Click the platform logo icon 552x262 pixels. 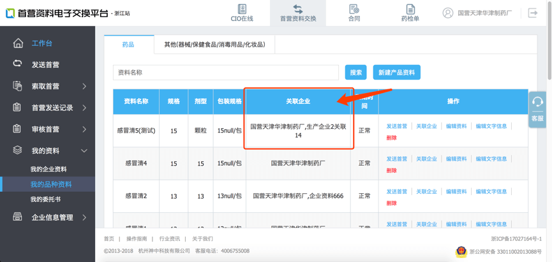[10, 13]
